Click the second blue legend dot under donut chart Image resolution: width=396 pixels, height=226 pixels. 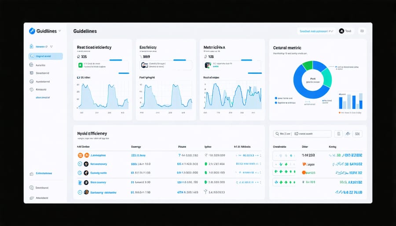pos(276,103)
